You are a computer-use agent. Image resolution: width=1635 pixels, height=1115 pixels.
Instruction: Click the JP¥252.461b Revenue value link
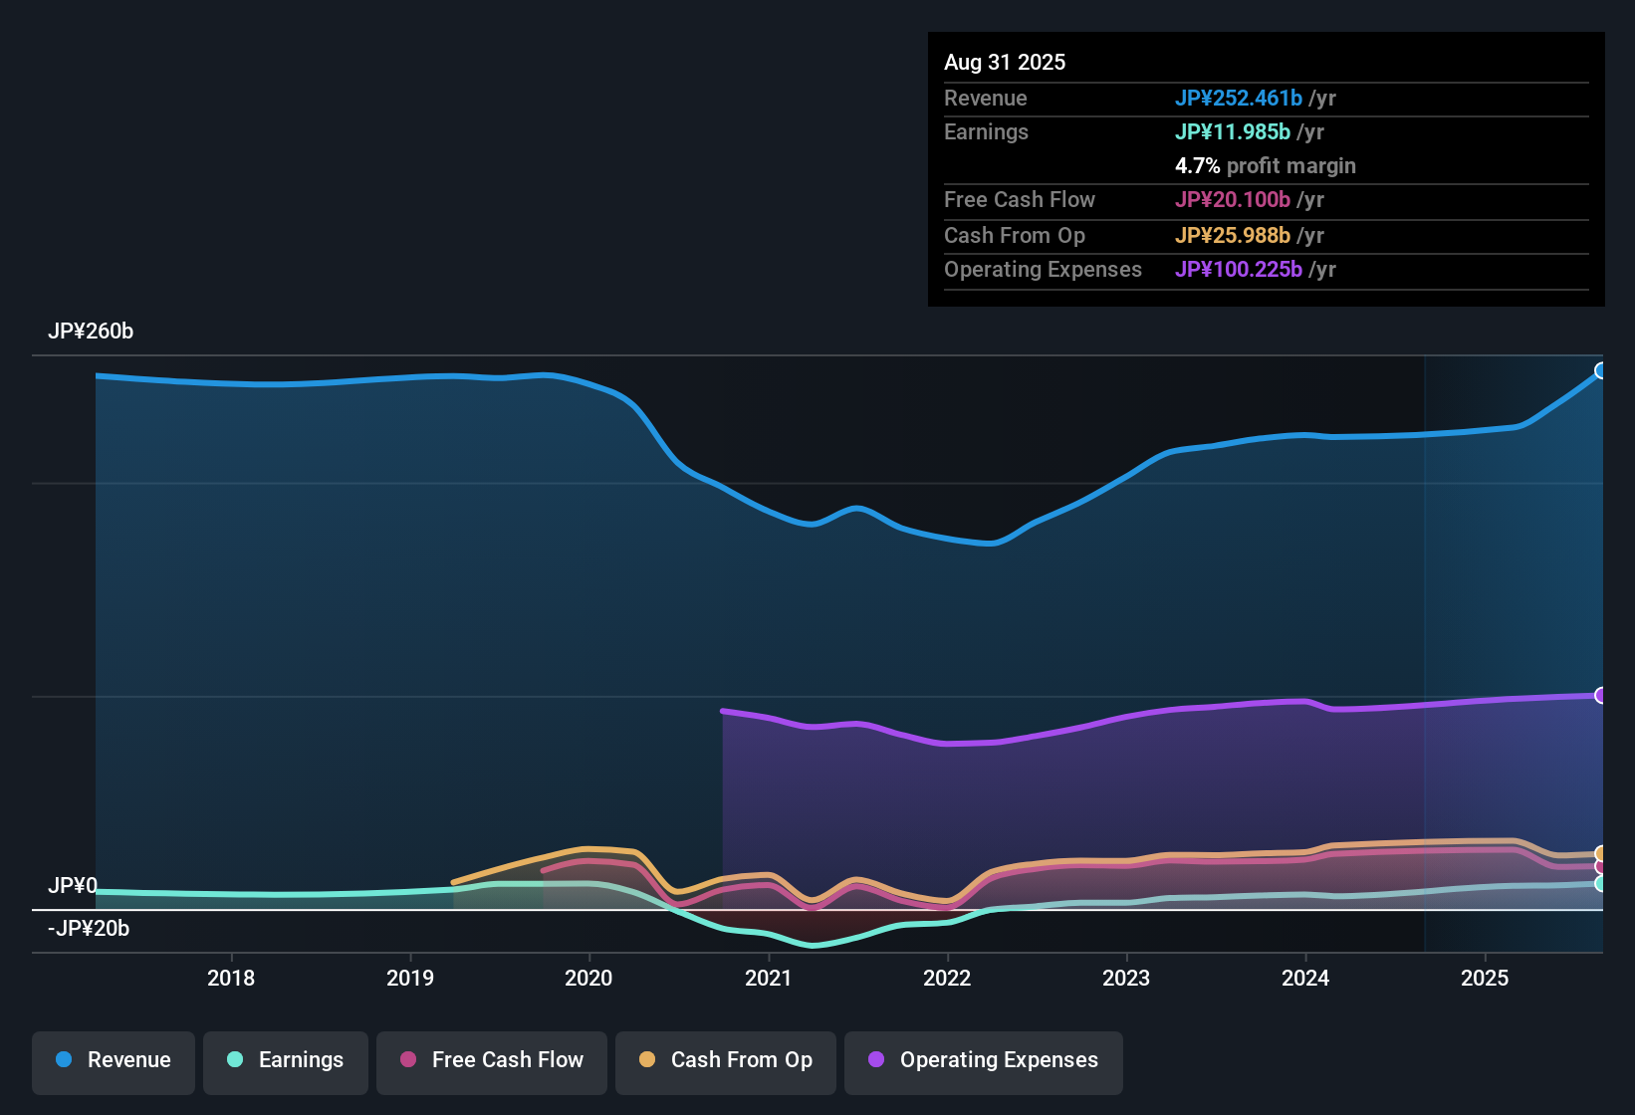(x=1240, y=98)
